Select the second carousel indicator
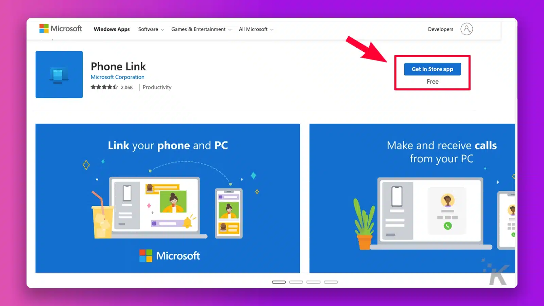This screenshot has height=306, width=544. [296, 282]
